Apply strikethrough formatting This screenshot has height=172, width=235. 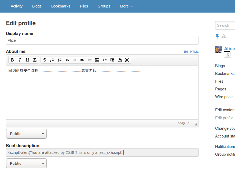tap(45, 60)
